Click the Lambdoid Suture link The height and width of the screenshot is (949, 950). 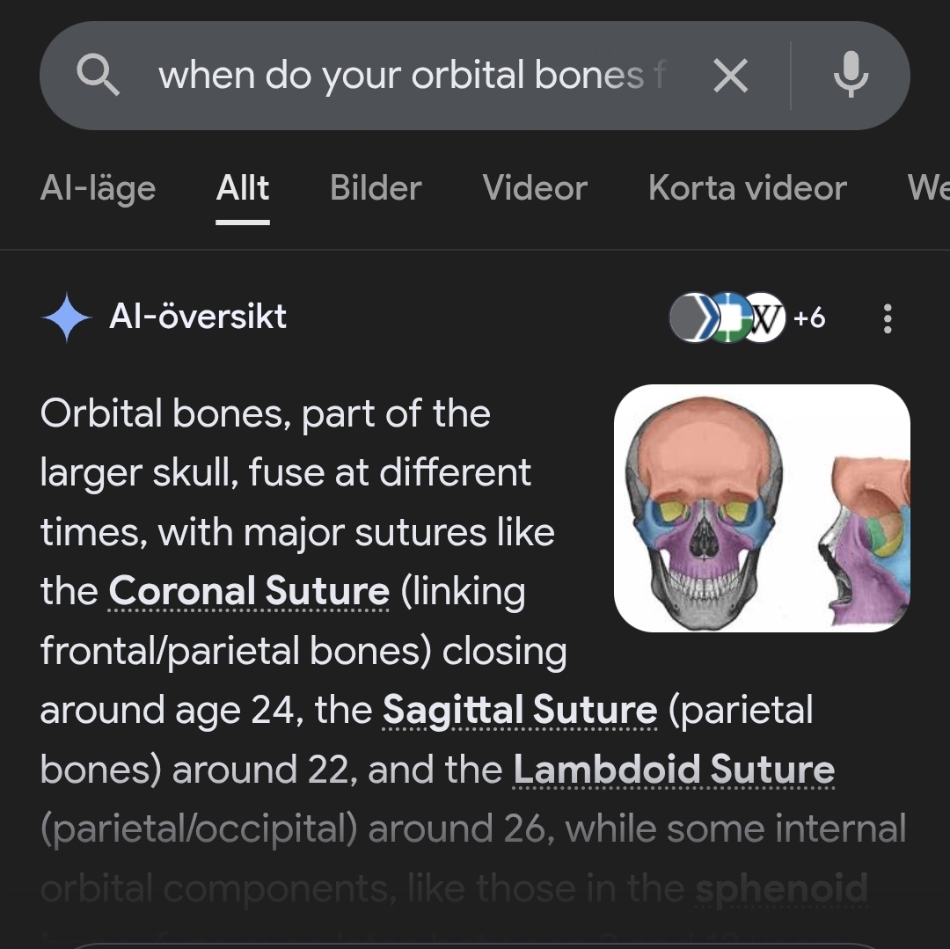(674, 770)
